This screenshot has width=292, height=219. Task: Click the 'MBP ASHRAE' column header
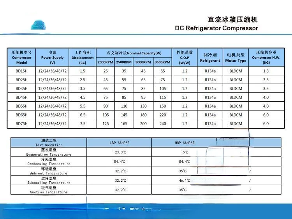coord(185,143)
